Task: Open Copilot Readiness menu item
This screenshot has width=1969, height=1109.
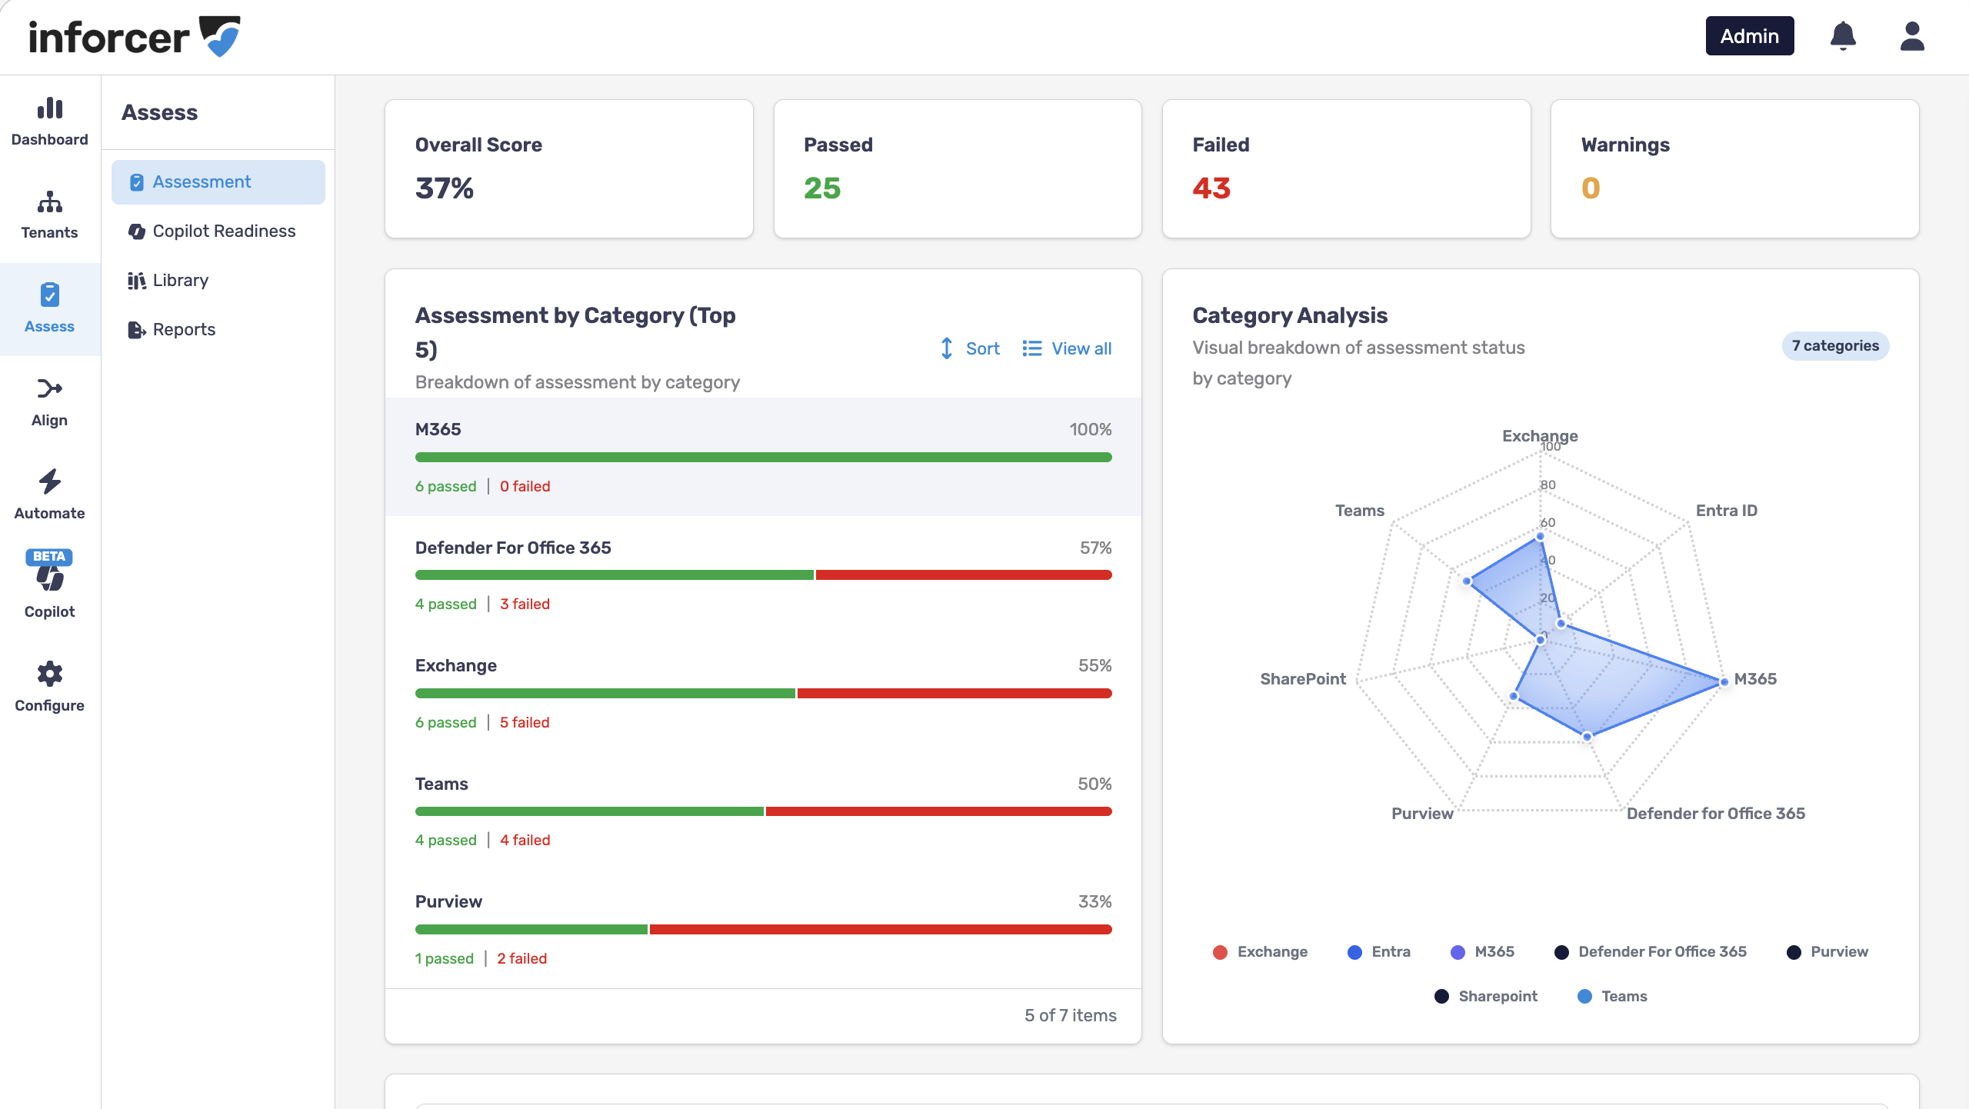Action: click(x=218, y=231)
